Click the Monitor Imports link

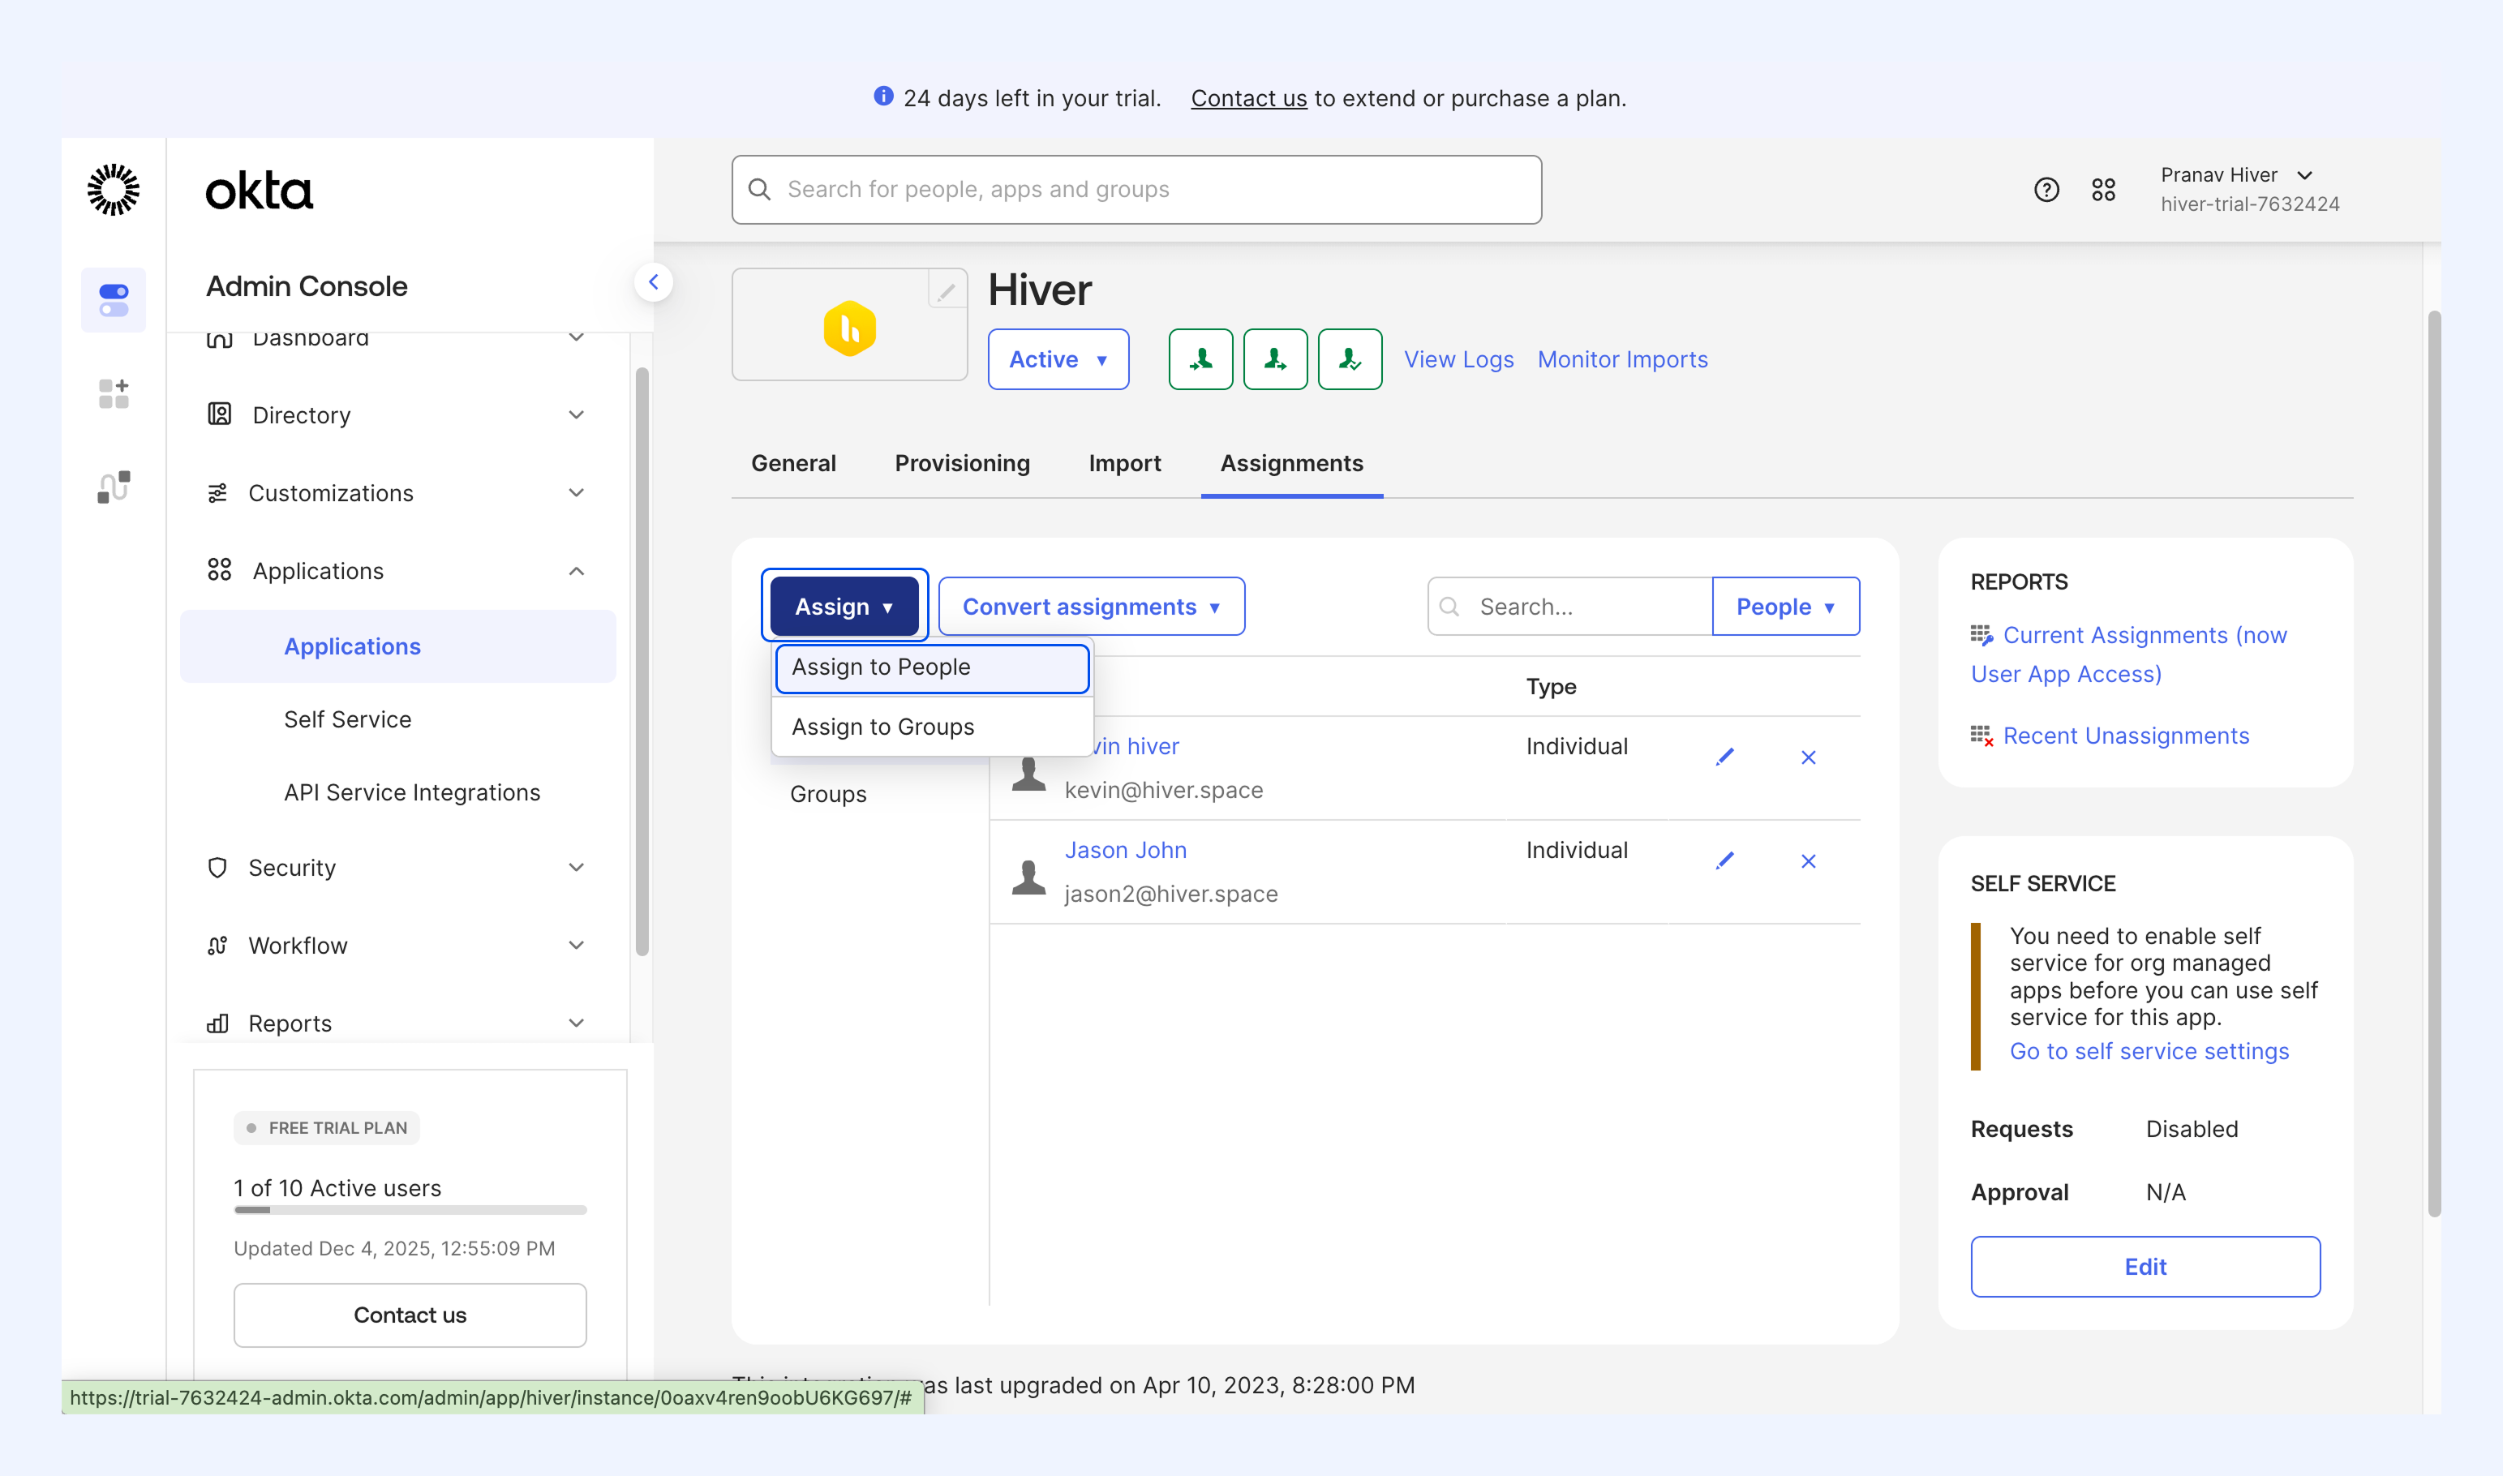[x=1622, y=359]
